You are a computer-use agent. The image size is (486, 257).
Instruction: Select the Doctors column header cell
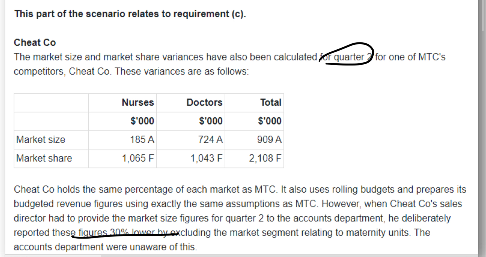tap(204, 102)
